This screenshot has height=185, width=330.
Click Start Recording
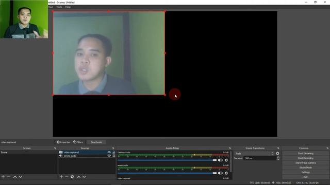pos(306,158)
